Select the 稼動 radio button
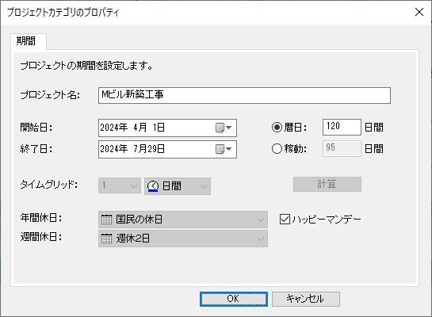Viewport: 432px width, 317px height. pos(277,149)
